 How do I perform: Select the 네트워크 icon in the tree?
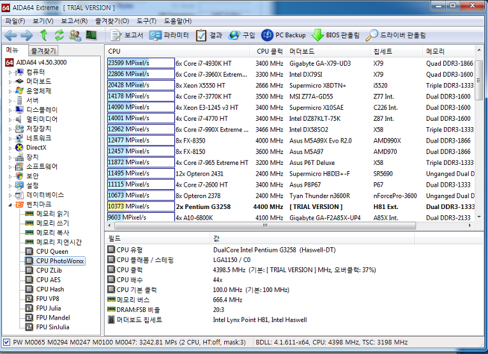tap(19, 138)
